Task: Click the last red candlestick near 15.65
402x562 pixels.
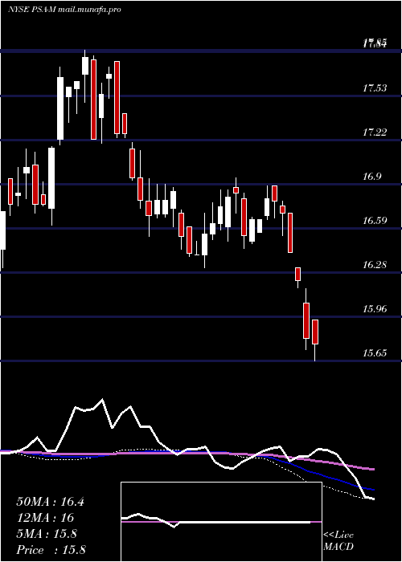Action: [x=315, y=332]
